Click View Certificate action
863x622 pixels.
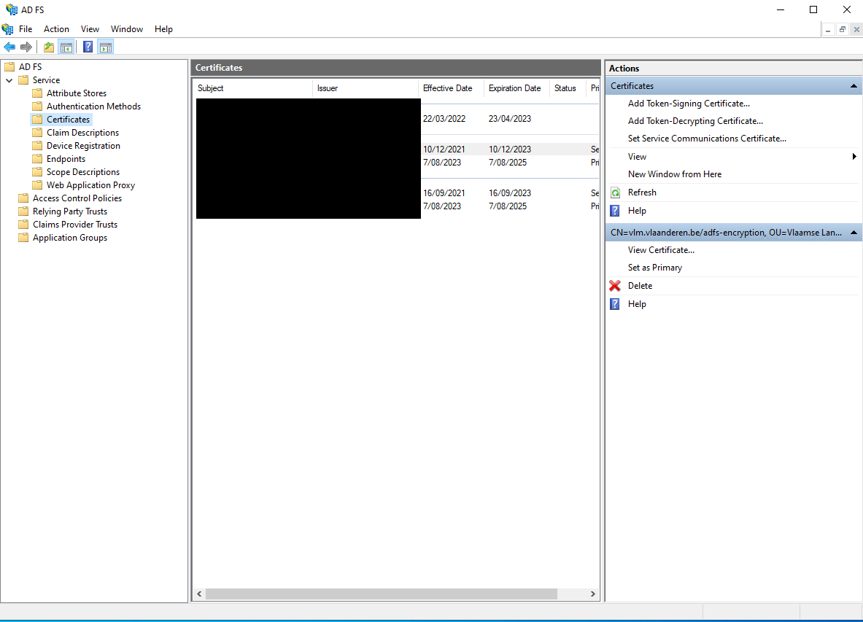(661, 250)
